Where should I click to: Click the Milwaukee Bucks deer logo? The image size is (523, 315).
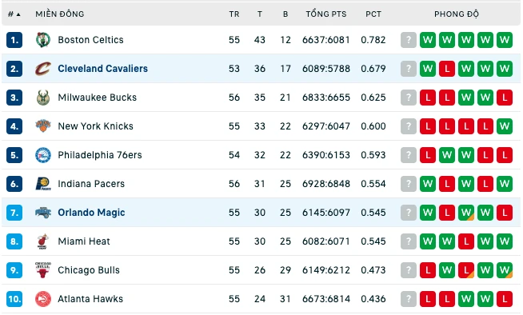[43, 98]
